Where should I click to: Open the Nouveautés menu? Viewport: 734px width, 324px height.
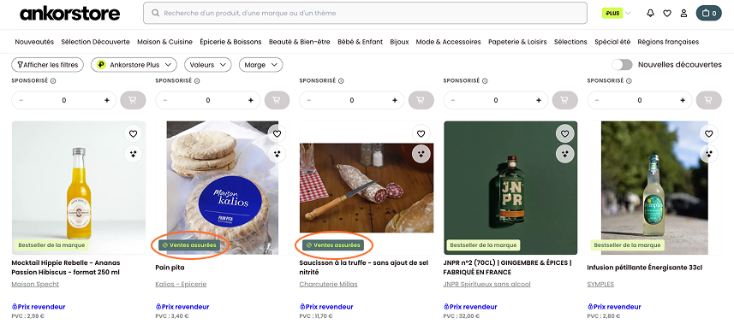tap(34, 42)
